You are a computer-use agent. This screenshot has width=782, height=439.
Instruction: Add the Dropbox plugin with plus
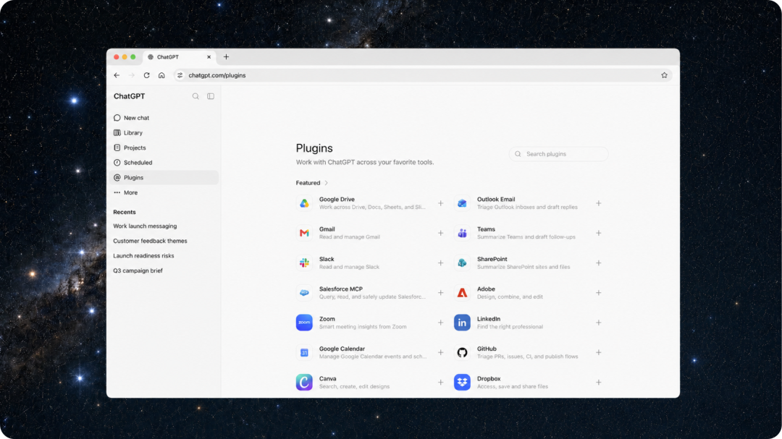599,383
